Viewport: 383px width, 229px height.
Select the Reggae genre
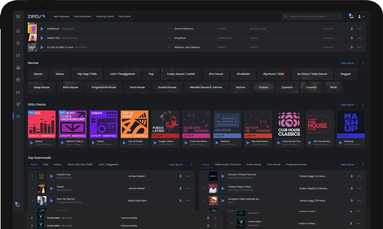pos(346,74)
